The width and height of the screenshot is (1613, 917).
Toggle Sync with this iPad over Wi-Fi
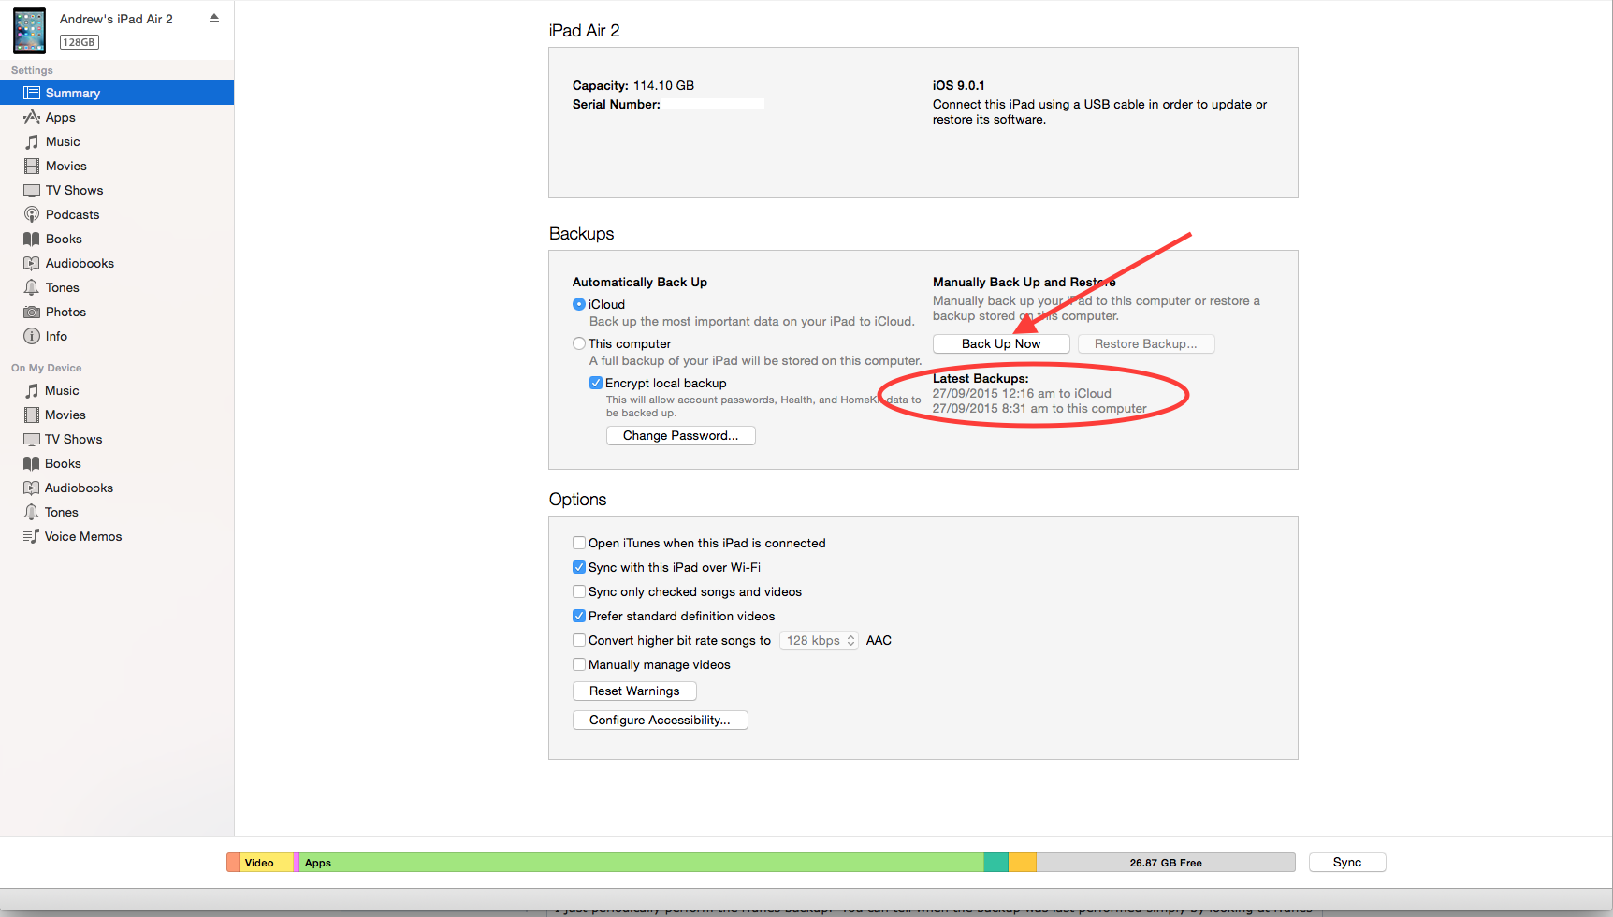pos(579,567)
